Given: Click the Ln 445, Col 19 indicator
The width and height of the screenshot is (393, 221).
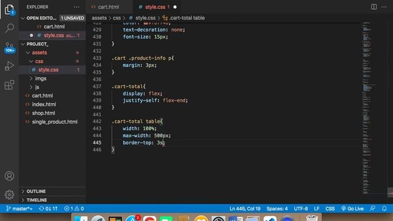Looking at the screenshot, I should pyautogui.click(x=245, y=209).
